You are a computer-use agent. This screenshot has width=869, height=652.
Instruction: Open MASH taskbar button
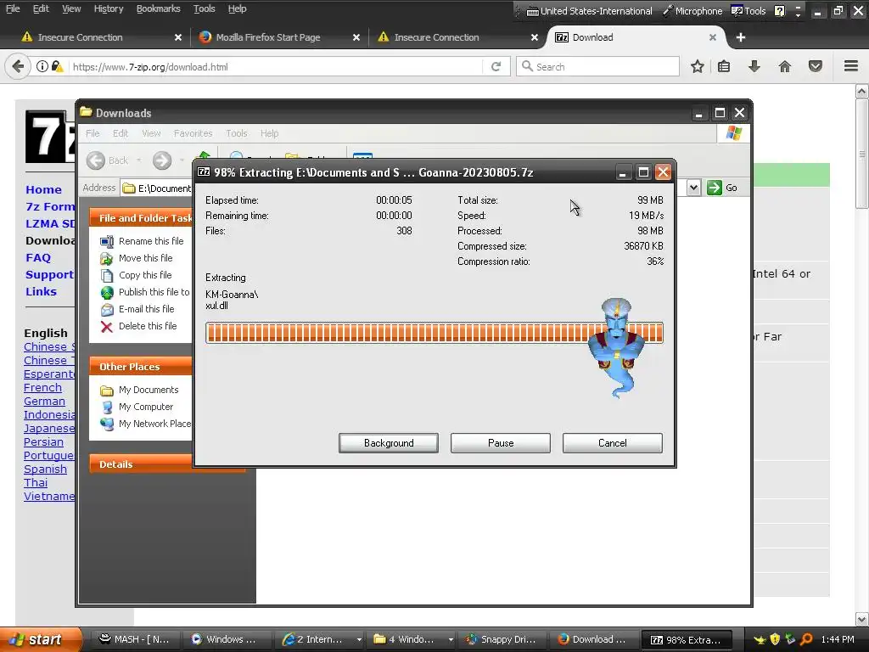point(134,639)
